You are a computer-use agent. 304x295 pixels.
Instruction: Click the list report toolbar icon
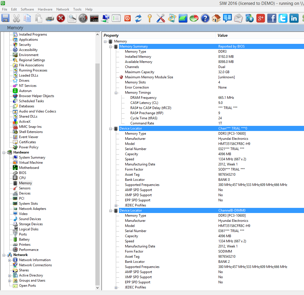116,18
